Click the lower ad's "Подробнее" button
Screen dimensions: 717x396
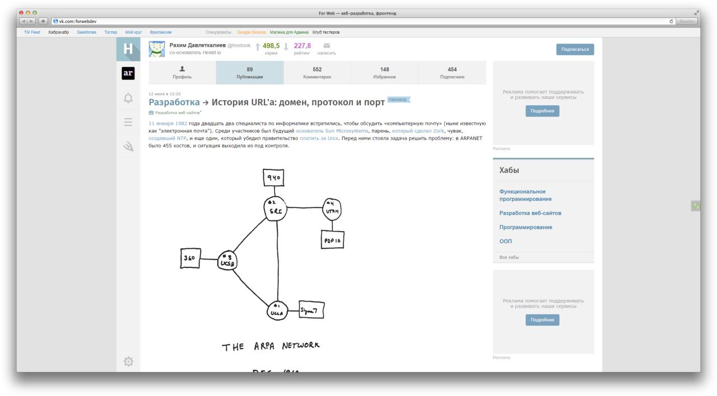(x=542, y=320)
